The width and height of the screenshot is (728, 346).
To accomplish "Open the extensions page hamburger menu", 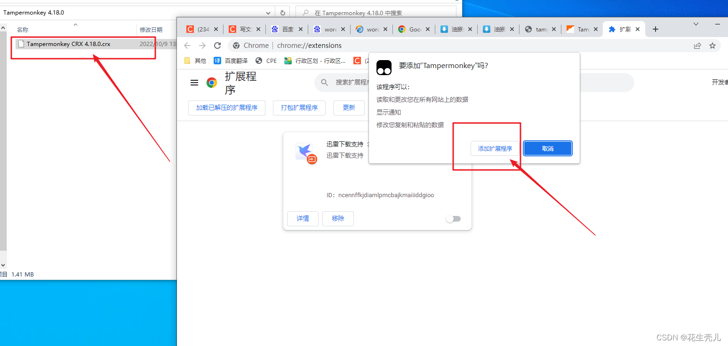I will click(194, 83).
